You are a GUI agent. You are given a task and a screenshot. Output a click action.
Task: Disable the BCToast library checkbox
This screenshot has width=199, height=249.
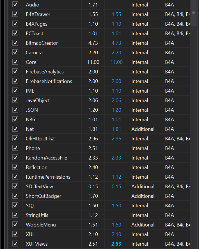(x=15, y=33)
